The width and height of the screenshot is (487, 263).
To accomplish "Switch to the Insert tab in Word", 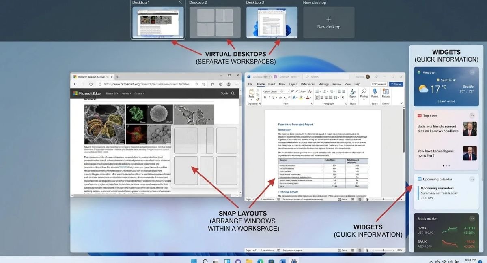I will 272,84.
